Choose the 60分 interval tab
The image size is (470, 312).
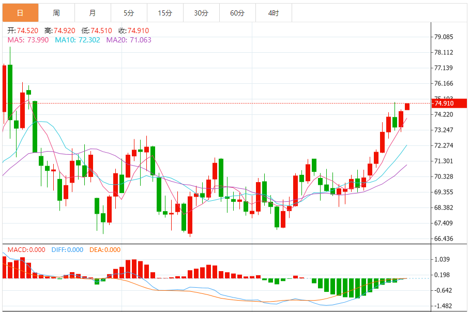click(x=237, y=13)
